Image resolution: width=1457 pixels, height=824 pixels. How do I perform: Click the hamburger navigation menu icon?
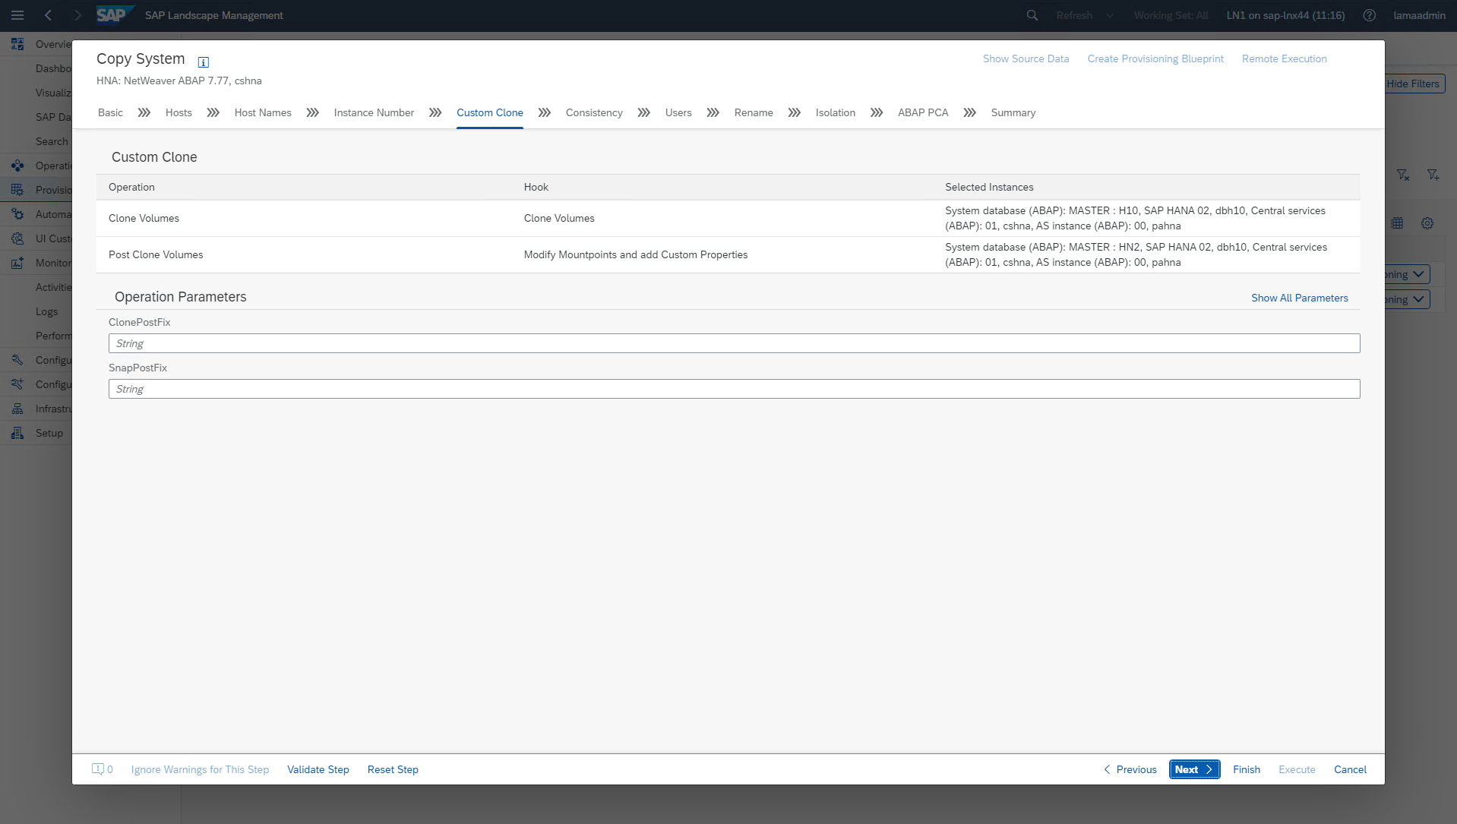click(x=17, y=15)
